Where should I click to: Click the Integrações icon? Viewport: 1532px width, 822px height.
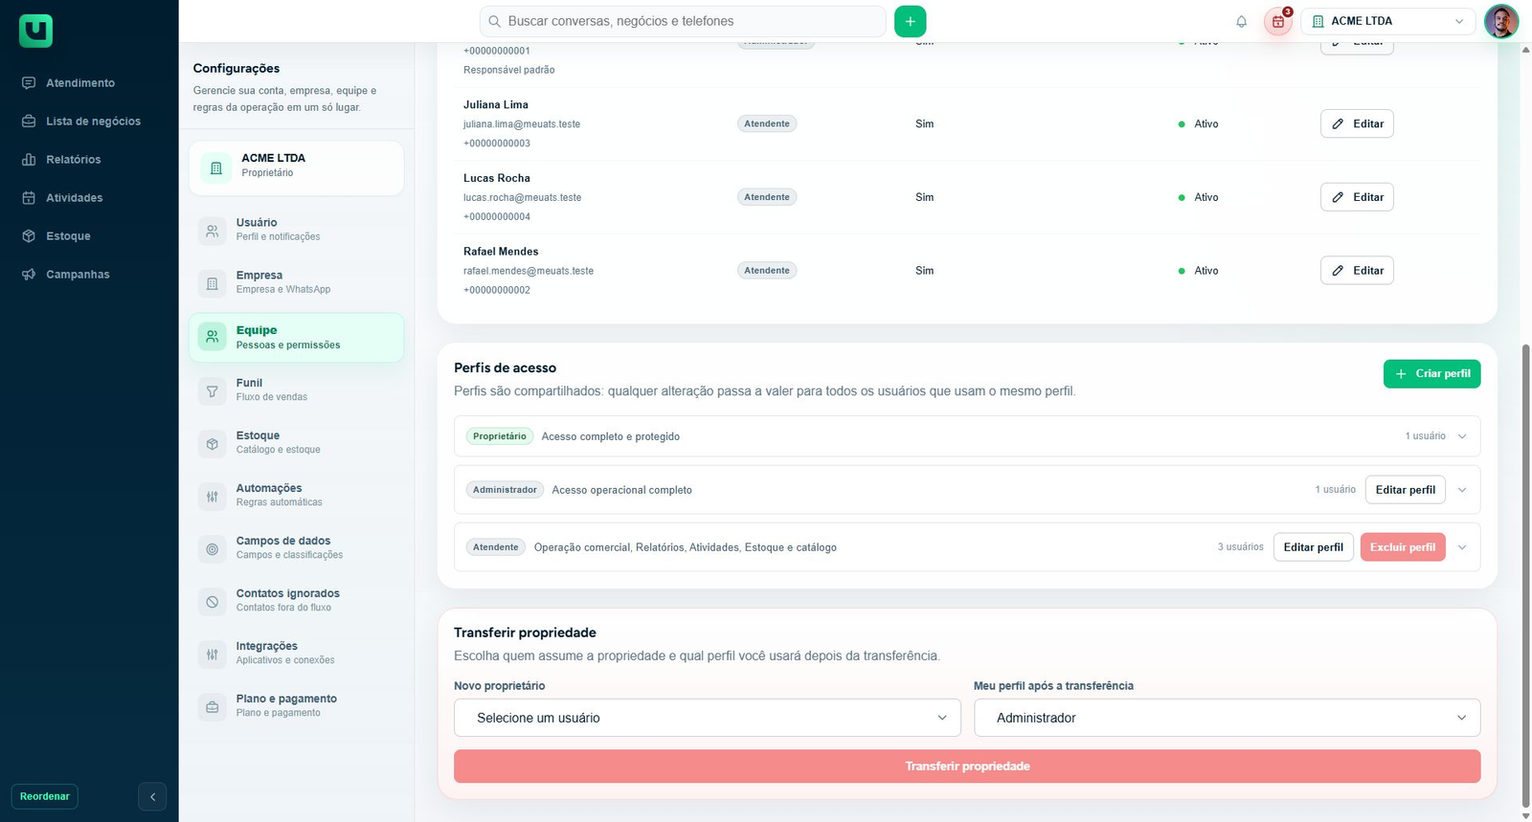213,655
